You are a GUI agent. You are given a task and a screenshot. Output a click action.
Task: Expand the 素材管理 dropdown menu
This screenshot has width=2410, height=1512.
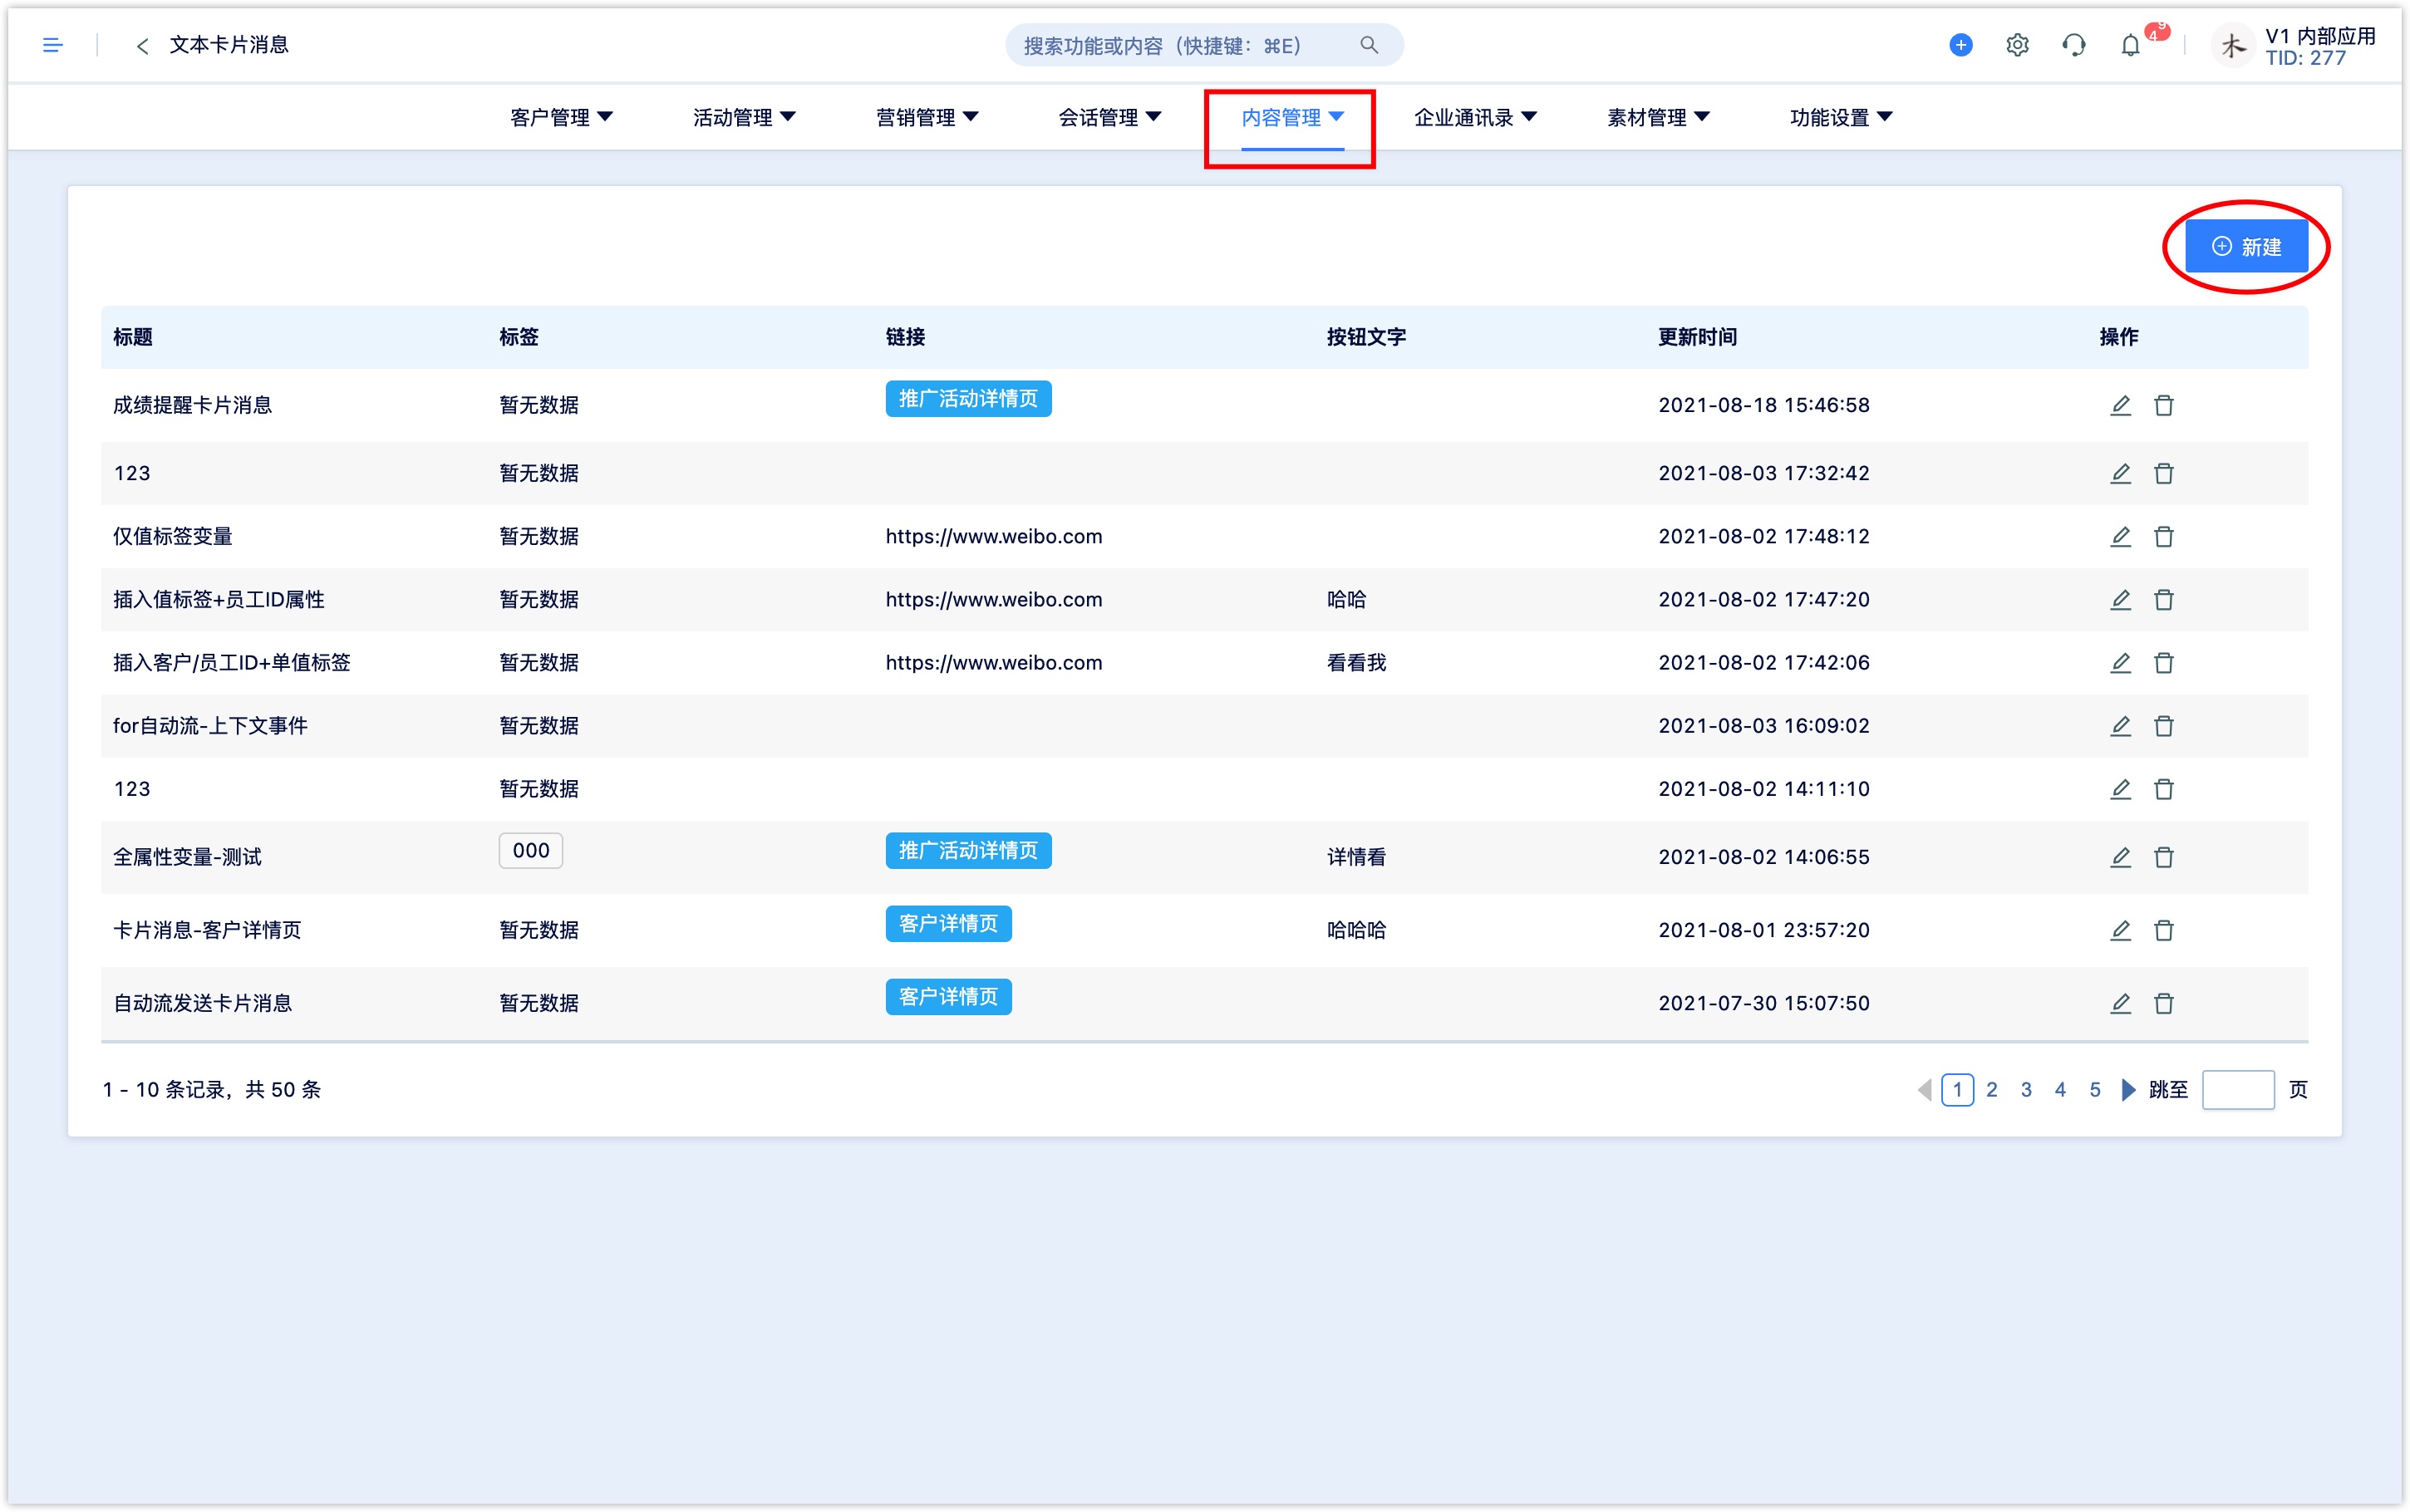pos(1658,117)
